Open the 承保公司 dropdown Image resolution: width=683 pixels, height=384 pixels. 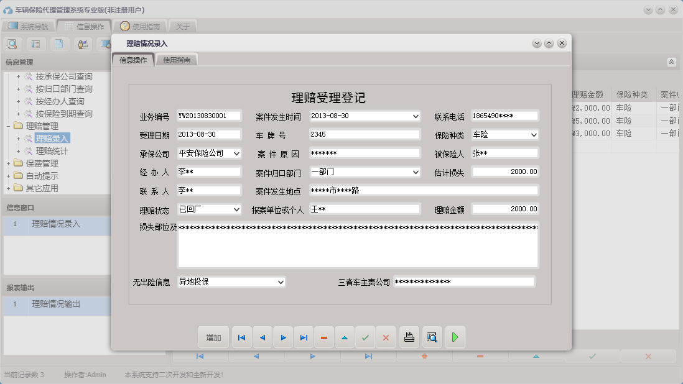(236, 153)
